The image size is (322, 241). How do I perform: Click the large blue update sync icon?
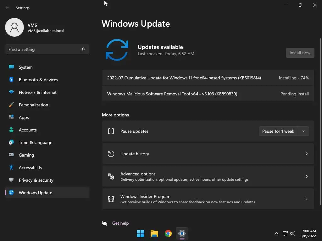(117, 50)
